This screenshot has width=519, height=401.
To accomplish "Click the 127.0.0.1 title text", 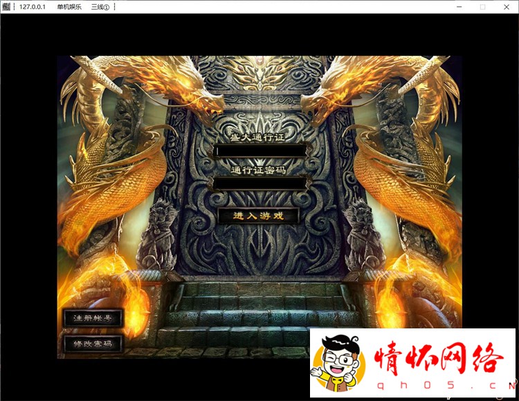I will pyautogui.click(x=33, y=7).
